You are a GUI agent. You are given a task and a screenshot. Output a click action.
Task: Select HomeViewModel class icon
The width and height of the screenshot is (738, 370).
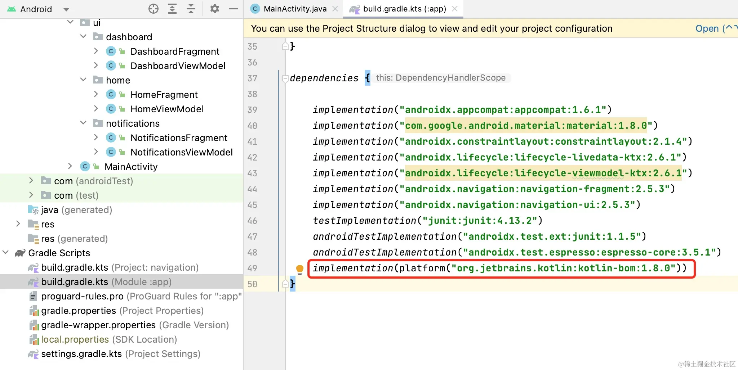click(111, 109)
